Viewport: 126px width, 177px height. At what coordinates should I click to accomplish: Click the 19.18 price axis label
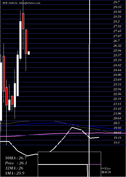[117, 138]
